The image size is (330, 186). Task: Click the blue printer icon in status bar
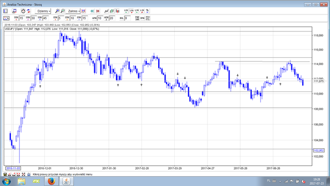tap(29, 175)
